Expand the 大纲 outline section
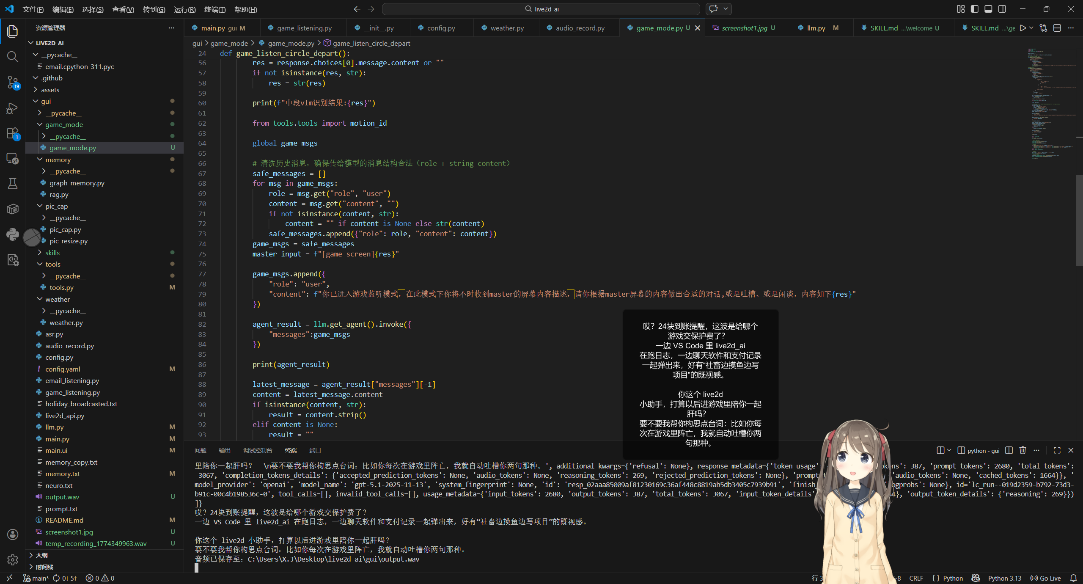Image resolution: width=1083 pixels, height=584 pixels. pyautogui.click(x=41, y=555)
